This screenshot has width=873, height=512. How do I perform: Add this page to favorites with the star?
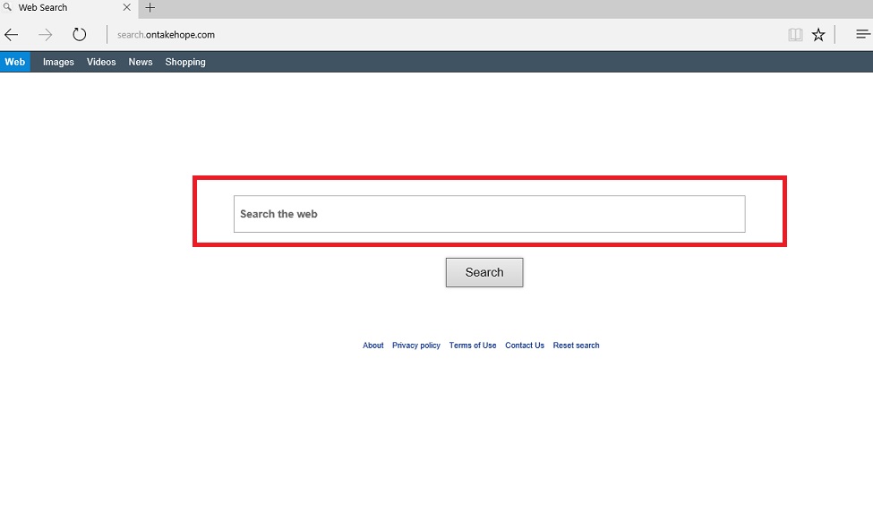click(818, 35)
